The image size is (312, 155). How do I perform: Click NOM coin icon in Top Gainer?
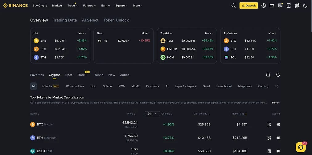click(163, 57)
